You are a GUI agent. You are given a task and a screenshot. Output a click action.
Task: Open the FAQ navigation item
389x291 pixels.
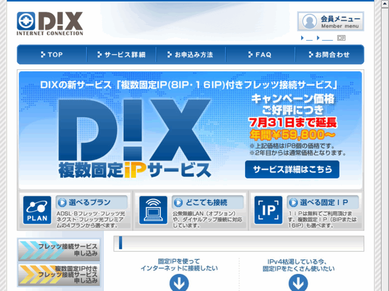(x=260, y=54)
